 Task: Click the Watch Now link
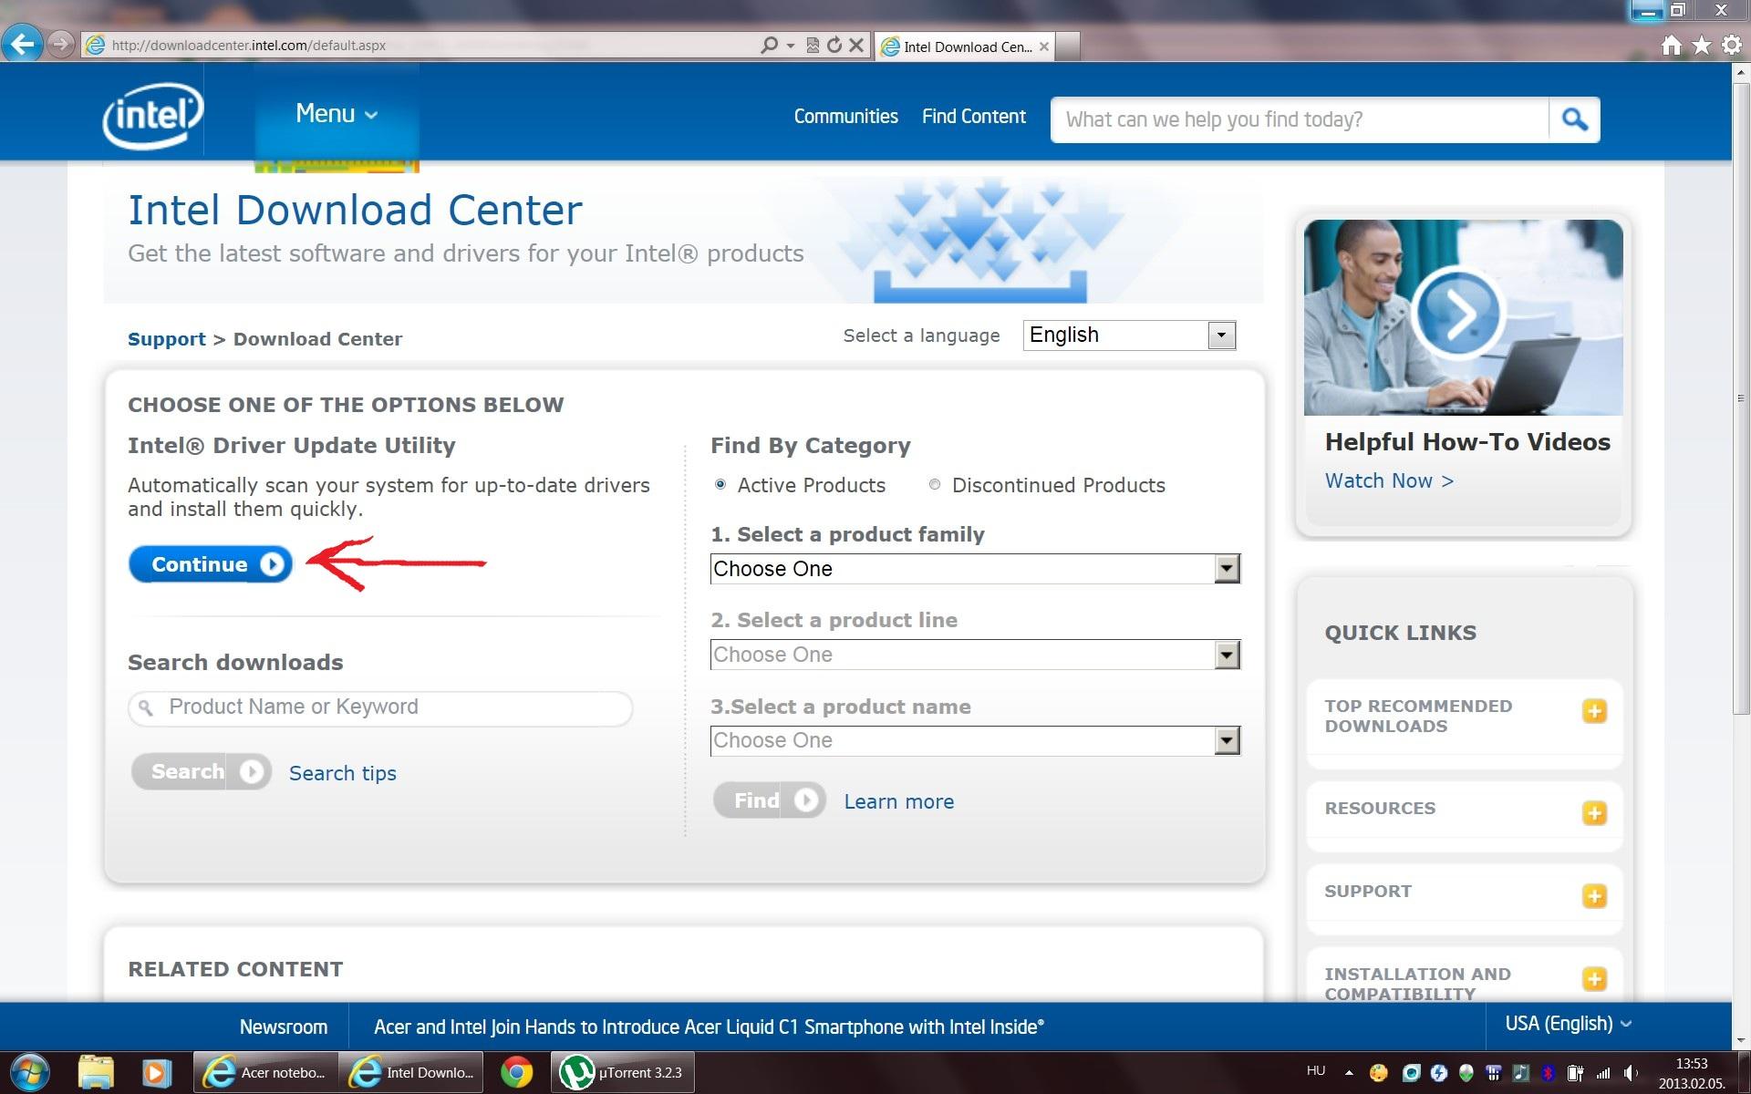(1388, 480)
